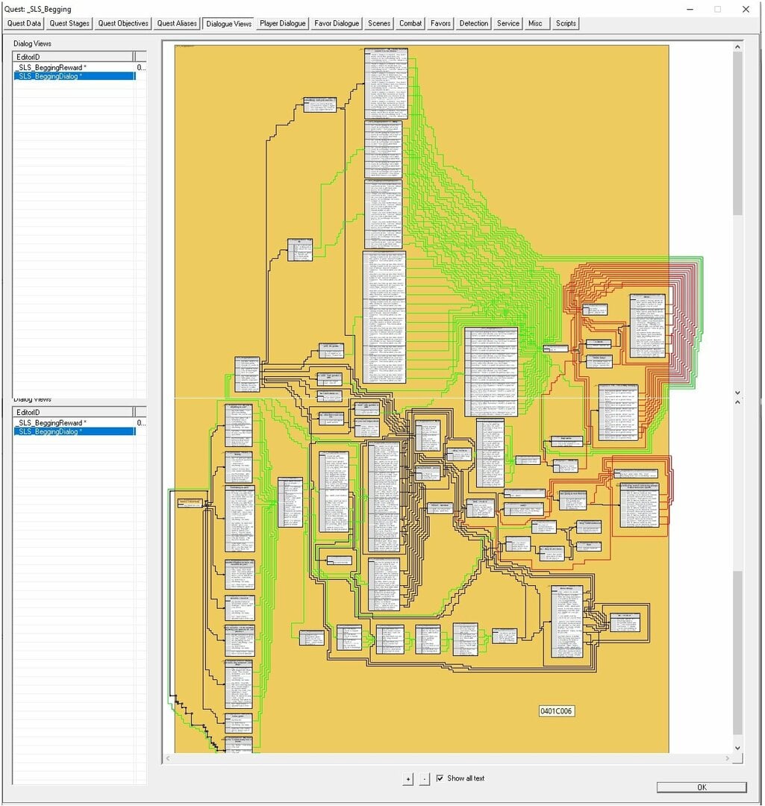Image resolution: width=765 pixels, height=806 pixels.
Task: Select _SLS_BeggingDialog in the upper Dialog Views list
Action: (x=75, y=76)
